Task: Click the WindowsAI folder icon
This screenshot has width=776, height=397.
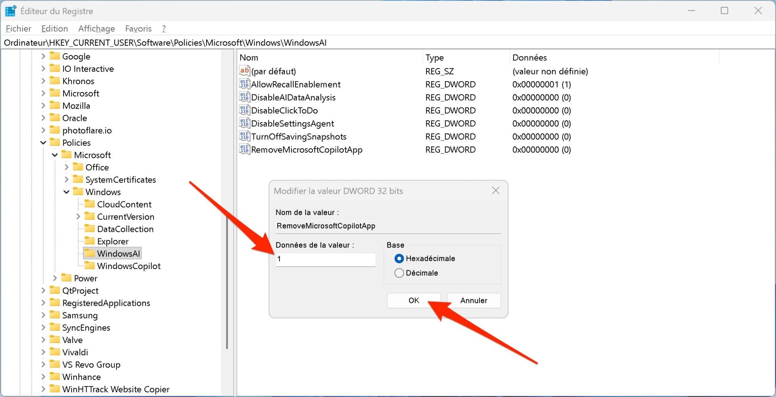Action: (x=90, y=253)
